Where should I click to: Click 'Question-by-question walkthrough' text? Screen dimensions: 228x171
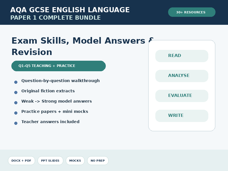[60, 81]
